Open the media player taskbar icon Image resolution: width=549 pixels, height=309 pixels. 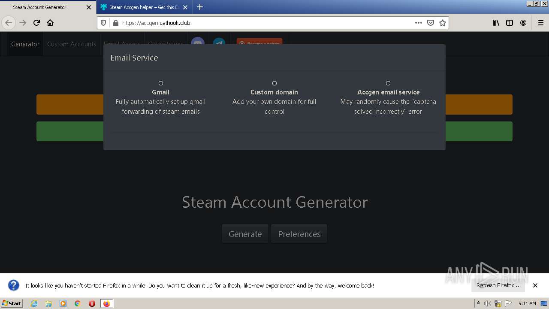63,303
